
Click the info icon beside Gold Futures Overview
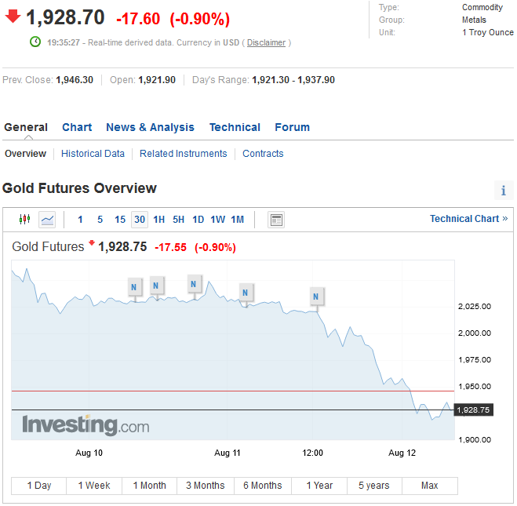coord(504,191)
